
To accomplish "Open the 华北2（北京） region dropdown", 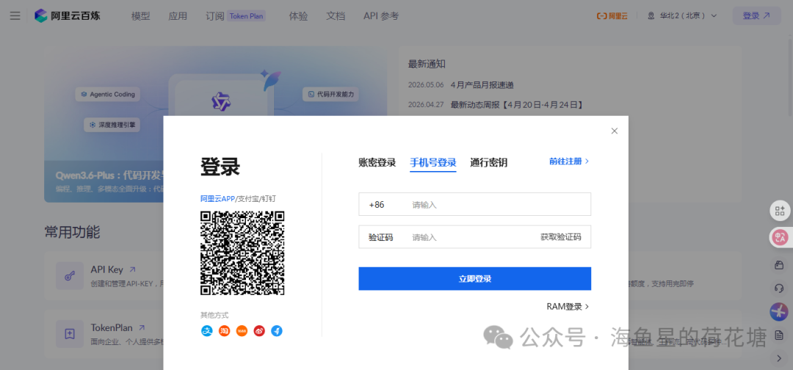I will tap(683, 15).
